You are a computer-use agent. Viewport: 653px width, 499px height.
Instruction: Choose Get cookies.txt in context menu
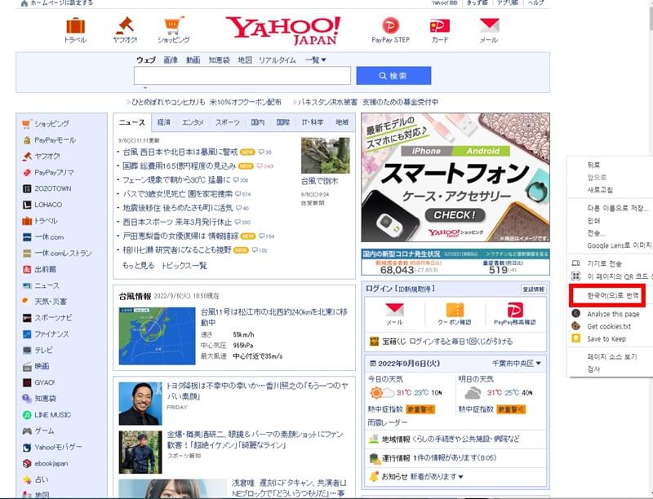point(609,326)
